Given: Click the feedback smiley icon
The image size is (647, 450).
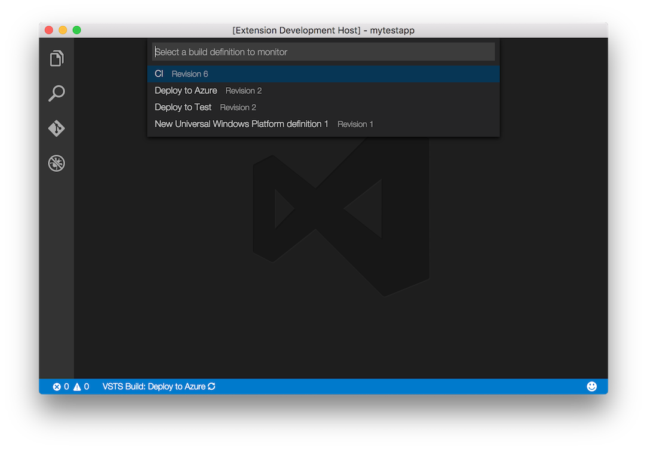Looking at the screenshot, I should click(x=591, y=386).
